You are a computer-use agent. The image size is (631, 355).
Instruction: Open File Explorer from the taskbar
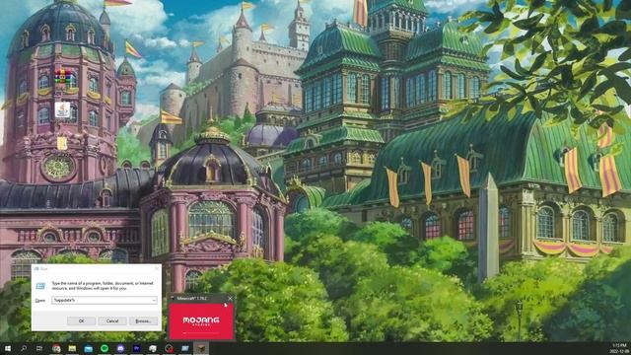tap(72, 348)
